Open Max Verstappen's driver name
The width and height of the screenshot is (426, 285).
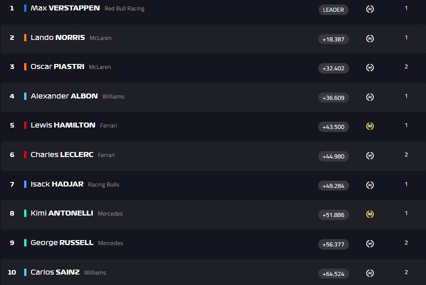65,8
